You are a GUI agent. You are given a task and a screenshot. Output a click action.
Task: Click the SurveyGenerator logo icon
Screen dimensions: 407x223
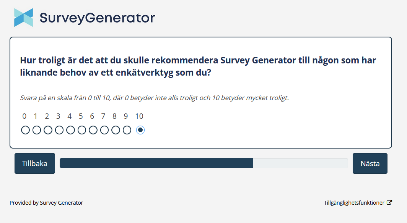23,17
